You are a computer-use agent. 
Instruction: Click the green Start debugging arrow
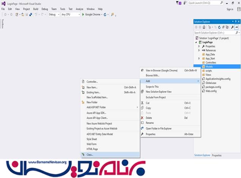coord(83,14)
